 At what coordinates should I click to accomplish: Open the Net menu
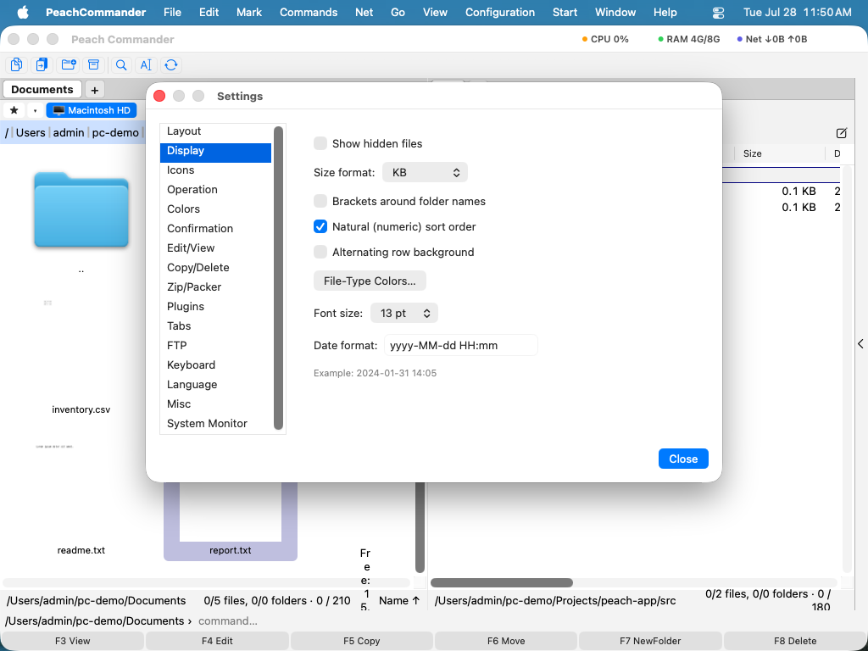coord(364,12)
